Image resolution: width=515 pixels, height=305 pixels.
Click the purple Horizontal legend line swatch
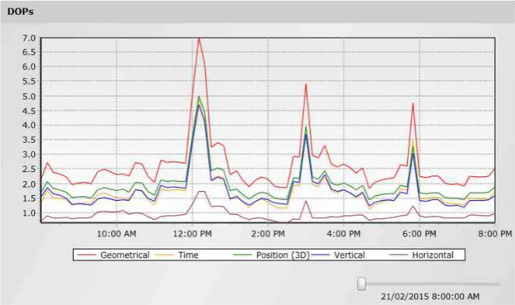(x=399, y=255)
